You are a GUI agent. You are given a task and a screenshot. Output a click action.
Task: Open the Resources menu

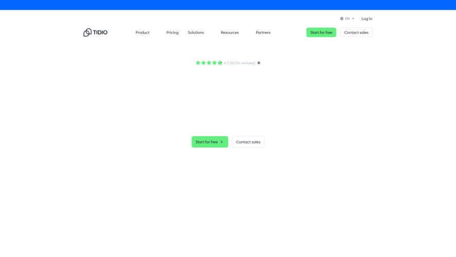click(230, 33)
